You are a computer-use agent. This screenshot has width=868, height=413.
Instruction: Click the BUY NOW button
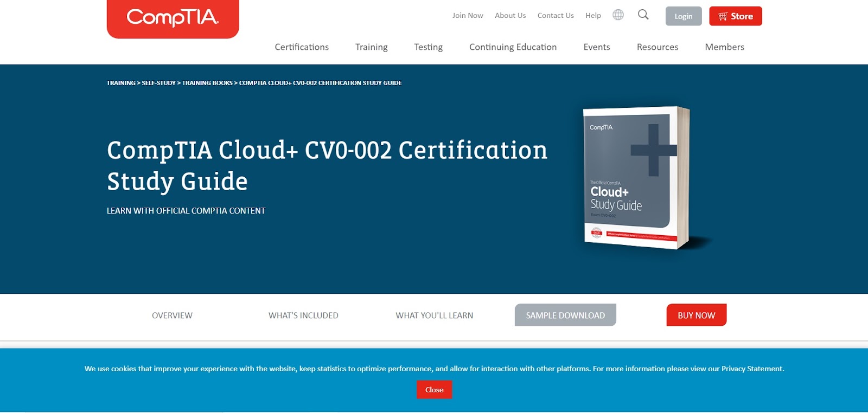tap(697, 315)
